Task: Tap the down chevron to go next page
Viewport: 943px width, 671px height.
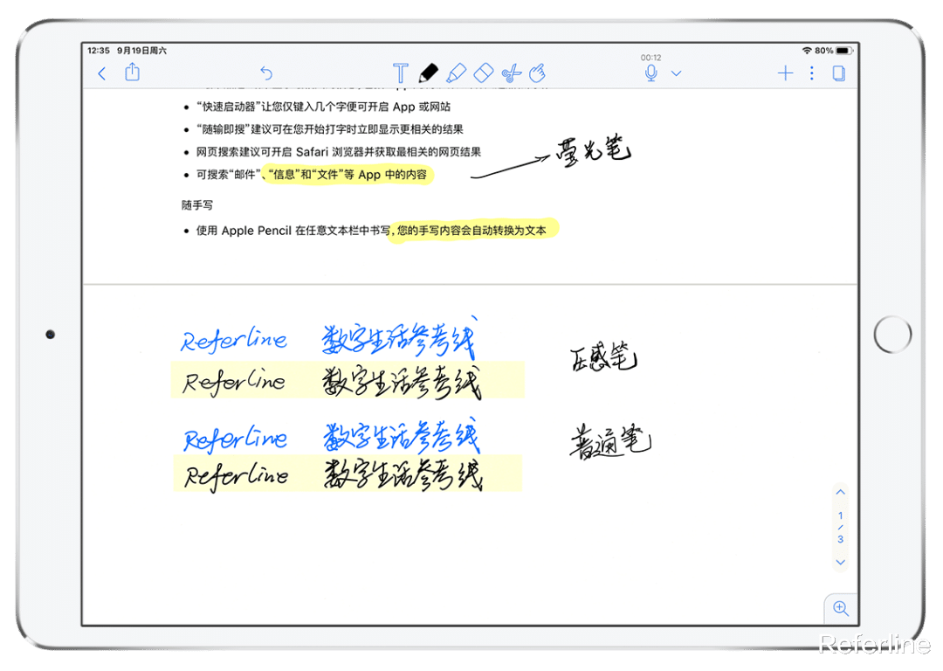Action: [840, 562]
